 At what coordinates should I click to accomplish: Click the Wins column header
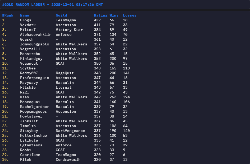114,15
